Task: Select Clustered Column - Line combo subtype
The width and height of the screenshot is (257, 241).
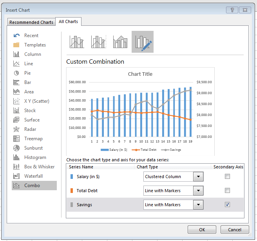Action: pos(77,42)
